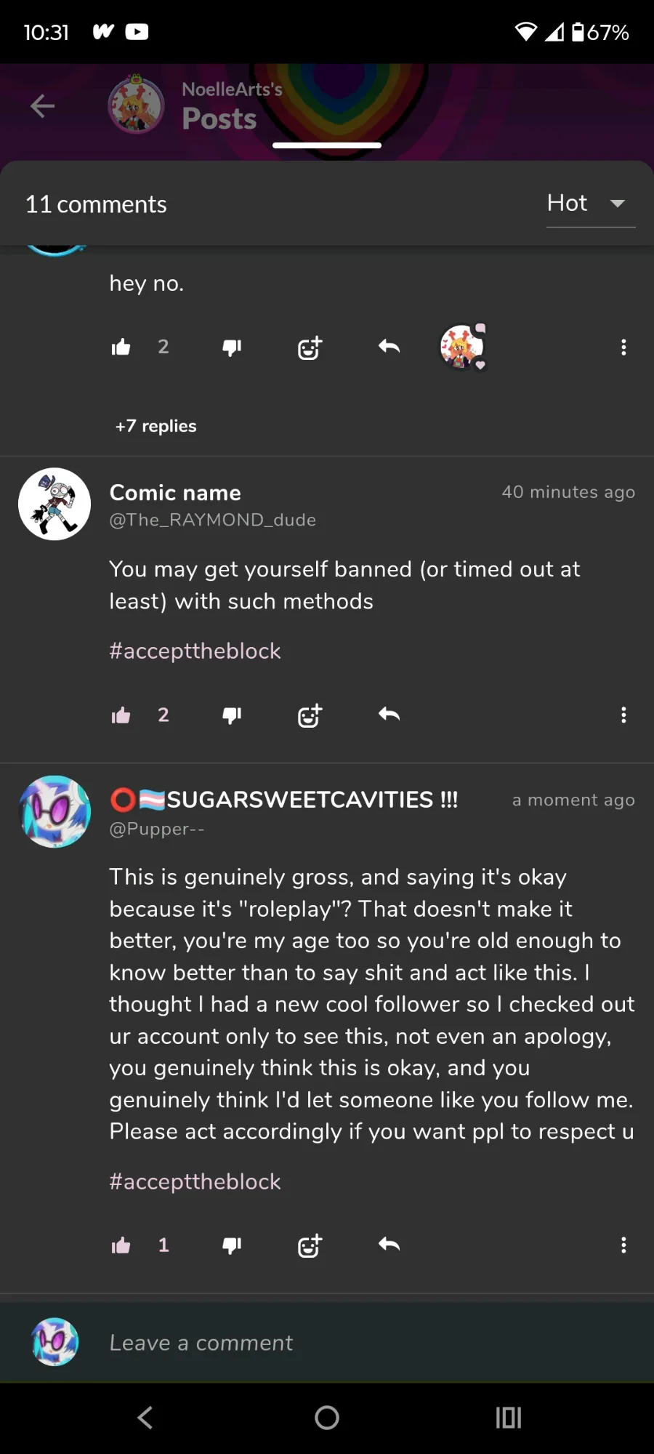Reply to the SUGARSWEETCAVITIES comment
The height and width of the screenshot is (1454, 654).
pyautogui.click(x=389, y=1245)
